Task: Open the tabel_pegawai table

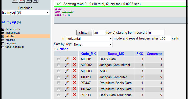Action: (14, 47)
